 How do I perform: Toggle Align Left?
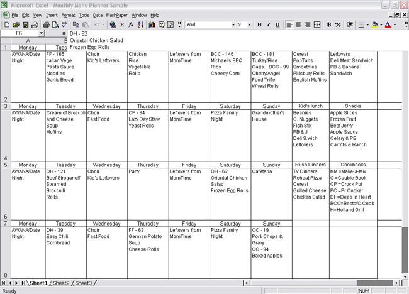289,24
